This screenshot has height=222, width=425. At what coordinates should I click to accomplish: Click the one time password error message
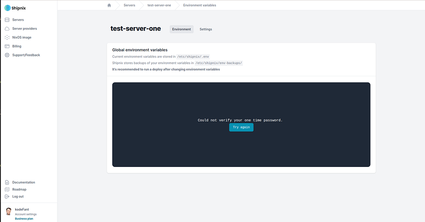click(x=240, y=120)
